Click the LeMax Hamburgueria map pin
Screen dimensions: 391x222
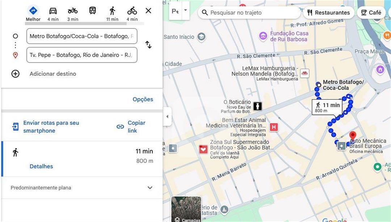click(x=305, y=73)
